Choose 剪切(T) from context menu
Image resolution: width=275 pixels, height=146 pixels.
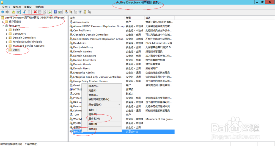(92, 110)
